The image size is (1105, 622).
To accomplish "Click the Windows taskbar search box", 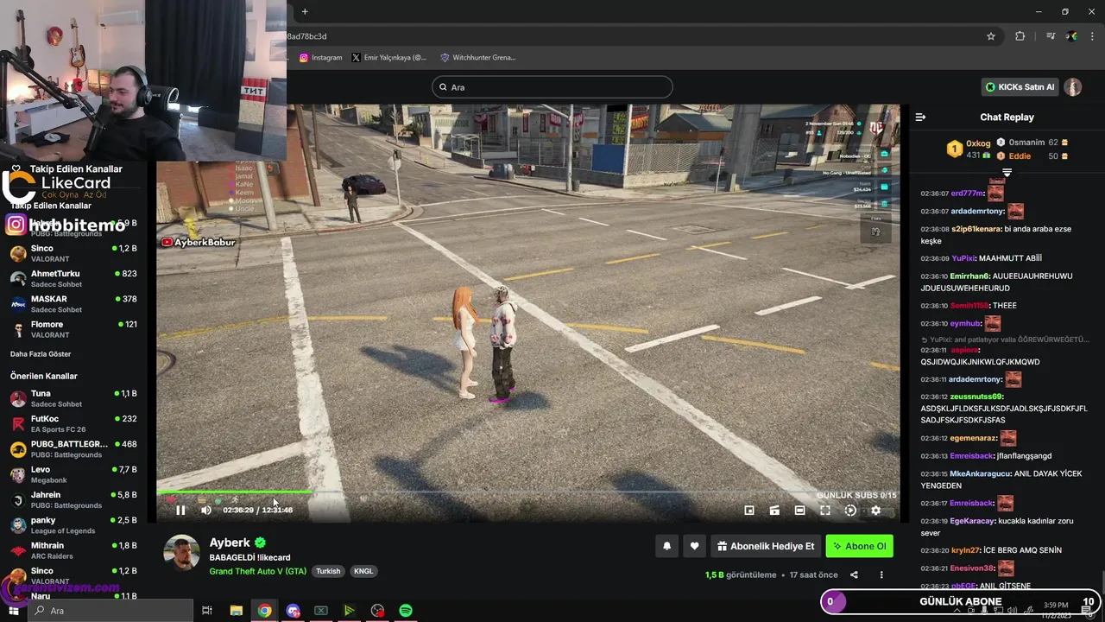I will click(110, 611).
